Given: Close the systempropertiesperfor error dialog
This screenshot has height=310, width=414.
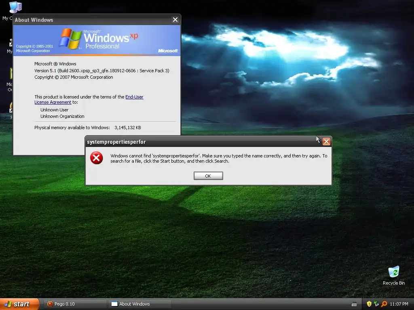Looking at the screenshot, I should pyautogui.click(x=326, y=142).
